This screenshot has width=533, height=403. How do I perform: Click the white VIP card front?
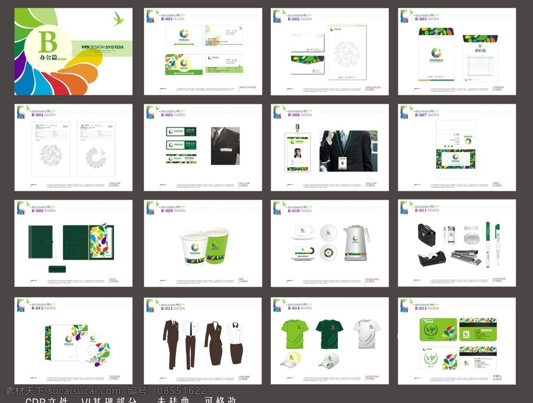coord(438,358)
